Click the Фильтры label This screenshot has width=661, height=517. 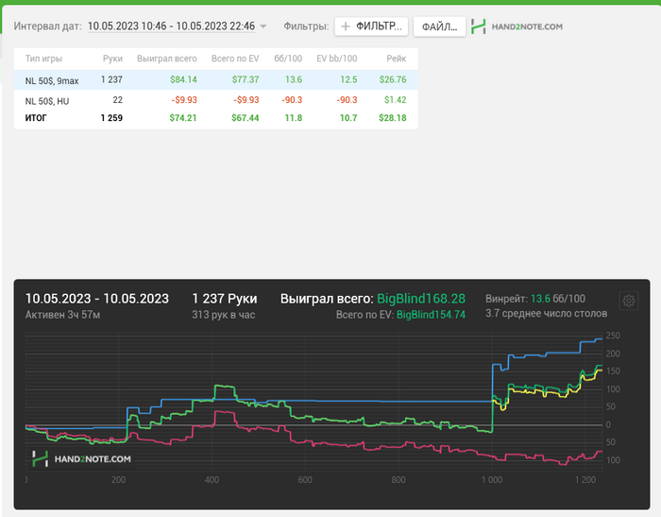click(x=306, y=26)
